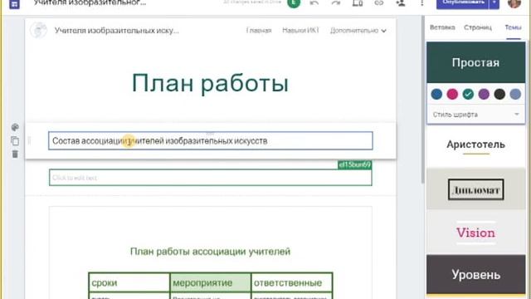Undo the last action
The image size is (531, 299).
(x=314, y=3)
